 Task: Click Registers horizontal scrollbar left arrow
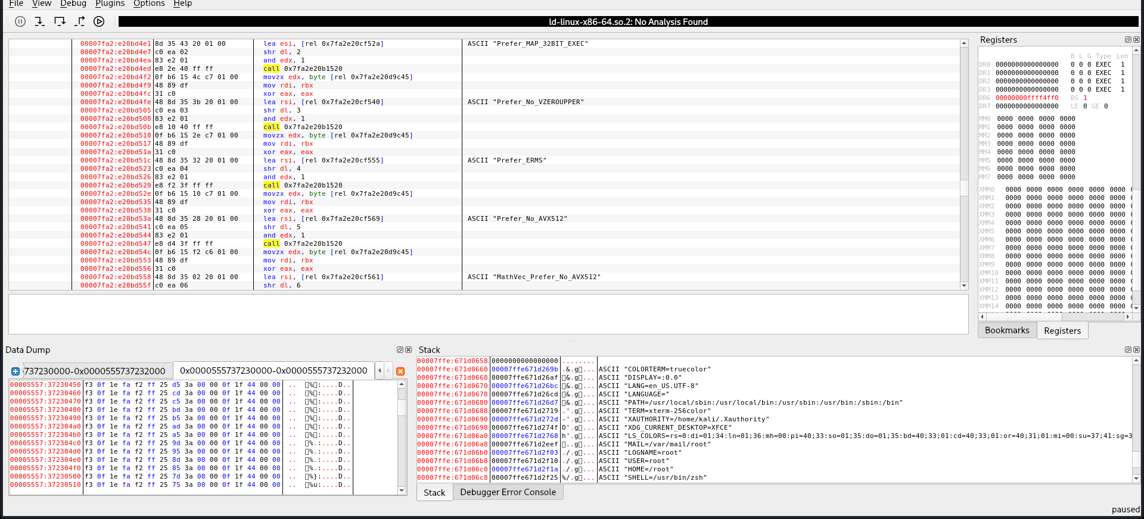[x=982, y=317]
